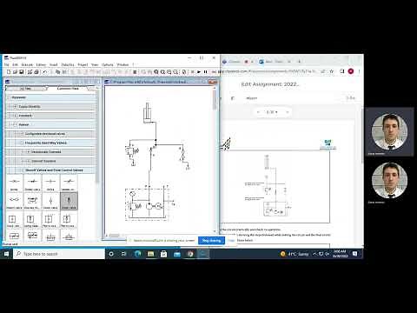Click the canvas horizontal scrollbar thumb
The image size is (417, 313).
tap(114, 236)
